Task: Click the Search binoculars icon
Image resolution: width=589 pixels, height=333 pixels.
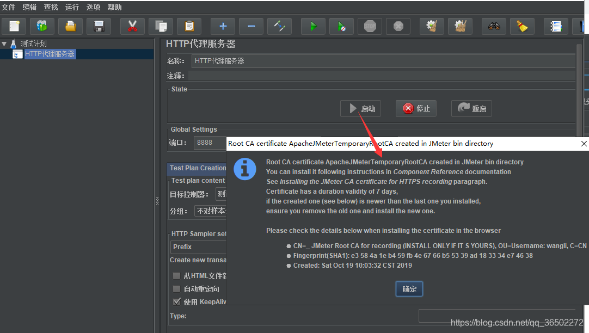Action: click(494, 26)
